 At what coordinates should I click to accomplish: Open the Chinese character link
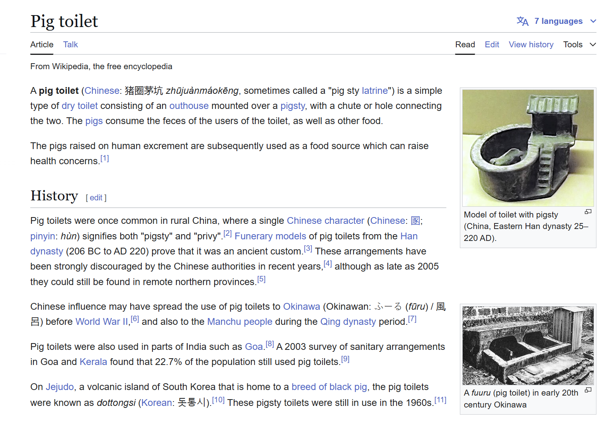[x=325, y=221]
